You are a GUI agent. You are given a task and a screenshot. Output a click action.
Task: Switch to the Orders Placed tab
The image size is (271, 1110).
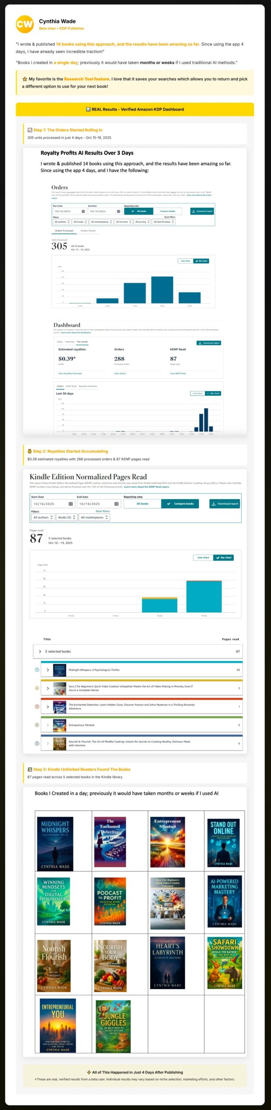(x=88, y=231)
